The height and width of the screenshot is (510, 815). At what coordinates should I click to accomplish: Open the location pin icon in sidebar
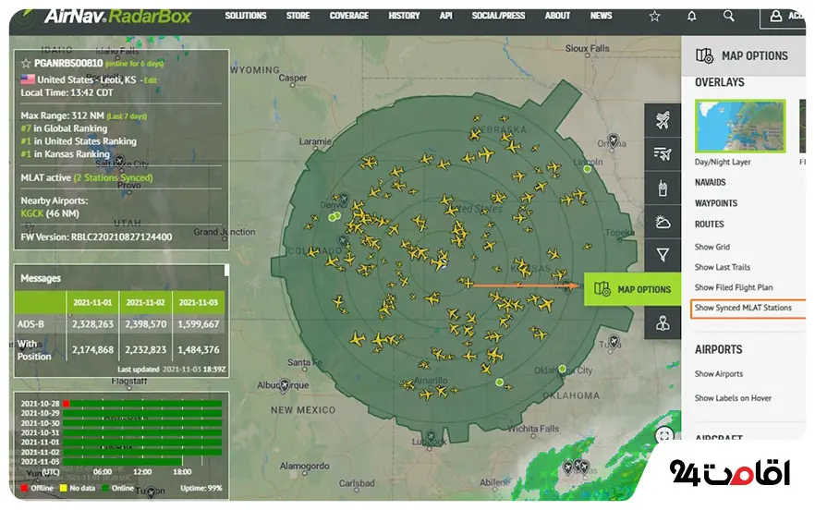(663, 322)
